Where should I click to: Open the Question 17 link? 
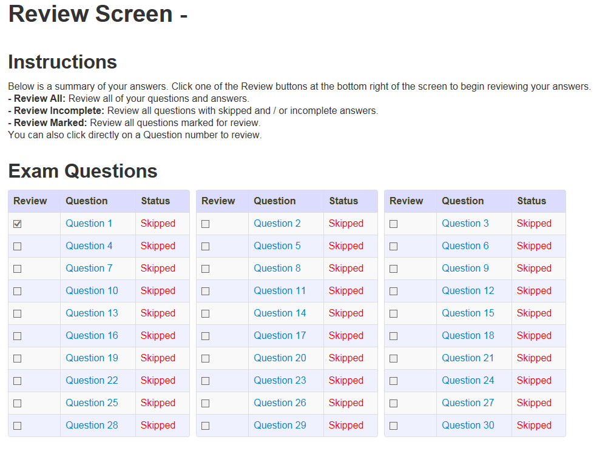pyautogui.click(x=280, y=336)
